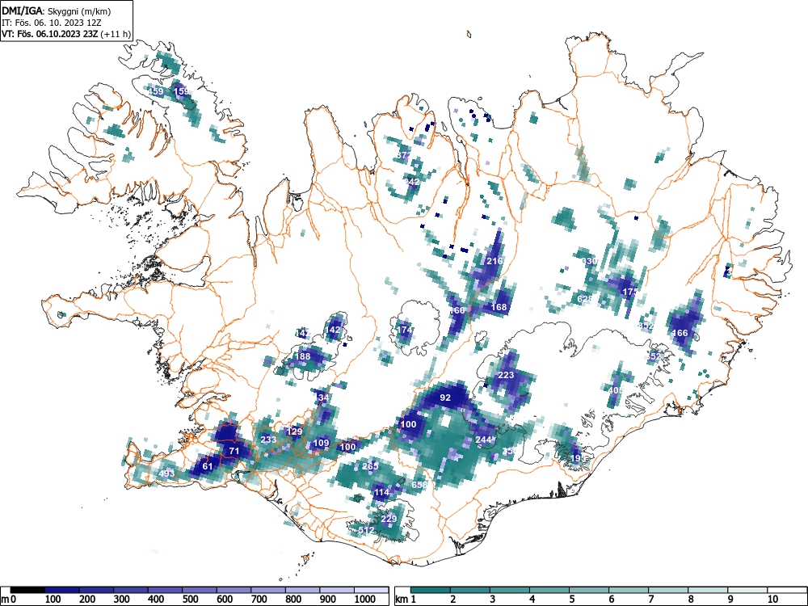Pick the lightest km swatch between 9 and 10
The width and height of the screenshot is (808, 606).
tap(748, 590)
